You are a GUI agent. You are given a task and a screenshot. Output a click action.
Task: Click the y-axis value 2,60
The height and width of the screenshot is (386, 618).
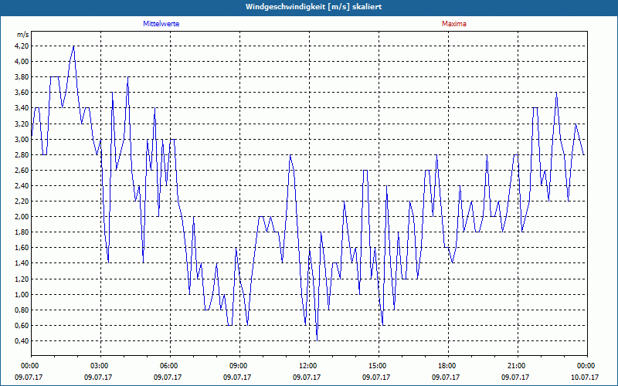coord(22,170)
